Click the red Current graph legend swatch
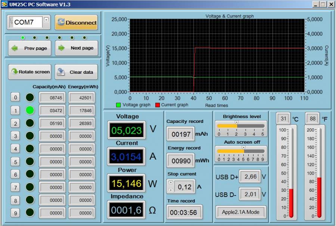The height and width of the screenshot is (226, 336). (x=158, y=105)
